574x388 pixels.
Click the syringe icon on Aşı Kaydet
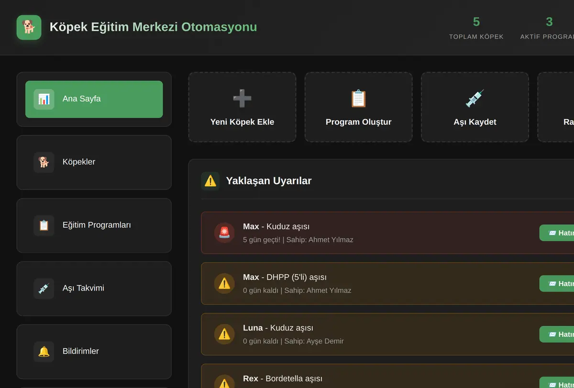click(x=475, y=99)
